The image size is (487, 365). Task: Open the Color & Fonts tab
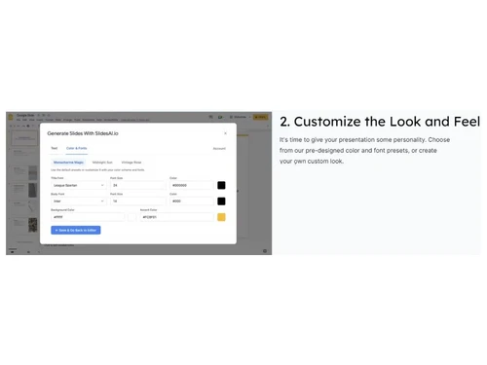coord(77,148)
